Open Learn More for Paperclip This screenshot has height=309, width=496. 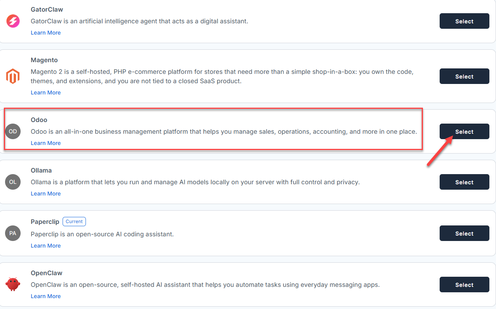[45, 246]
